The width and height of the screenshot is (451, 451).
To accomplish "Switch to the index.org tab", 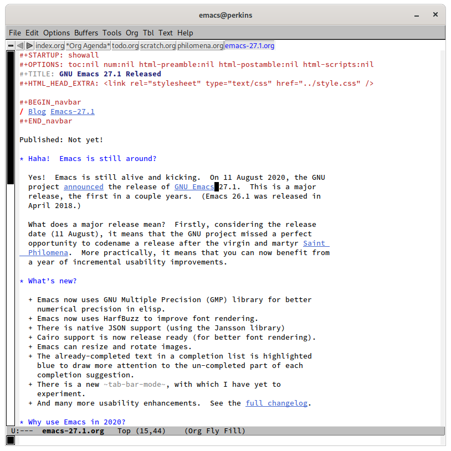I will [x=50, y=46].
